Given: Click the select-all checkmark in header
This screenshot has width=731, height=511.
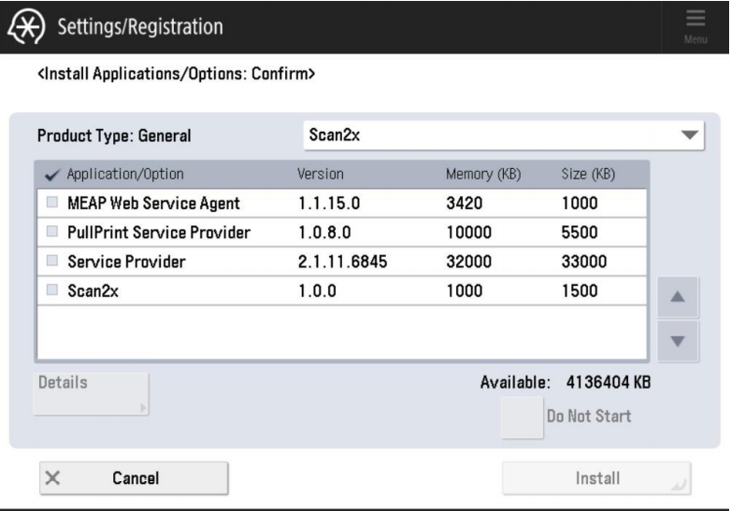Looking at the screenshot, I should (51, 174).
